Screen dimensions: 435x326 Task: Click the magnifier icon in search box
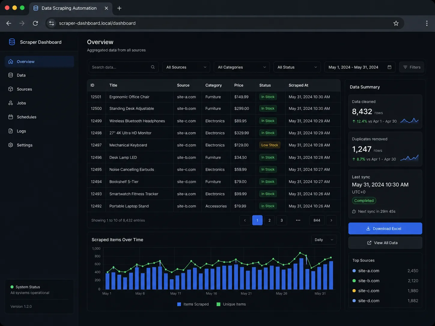tap(153, 67)
